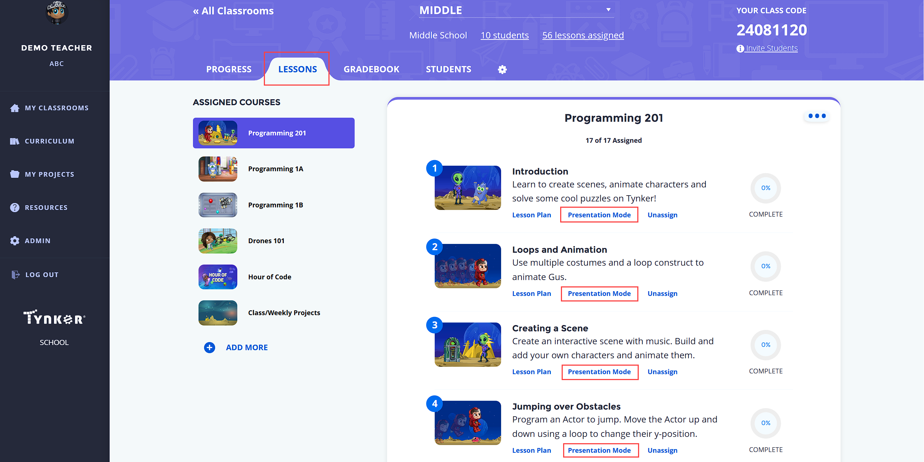924x462 pixels.
Task: Open Presentation Mode for Introduction
Action: pos(599,215)
